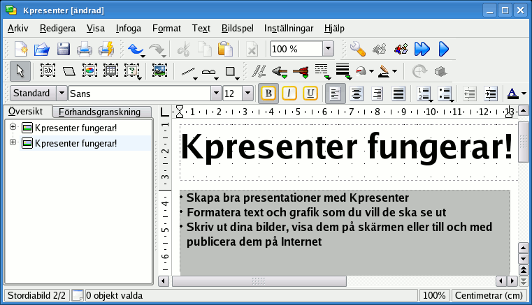
Task: Insert a table object from the toolbar
Action: (110, 70)
